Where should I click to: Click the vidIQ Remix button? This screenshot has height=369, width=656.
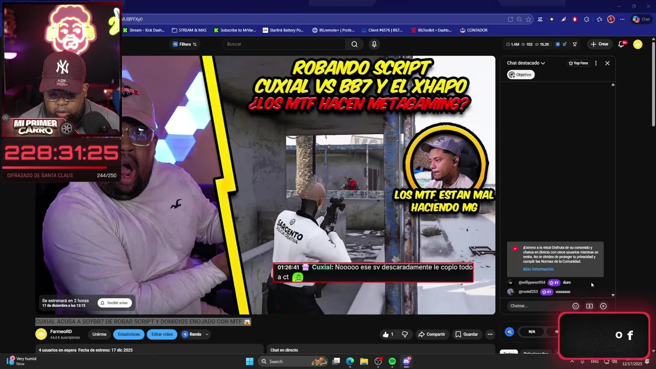click(x=192, y=334)
